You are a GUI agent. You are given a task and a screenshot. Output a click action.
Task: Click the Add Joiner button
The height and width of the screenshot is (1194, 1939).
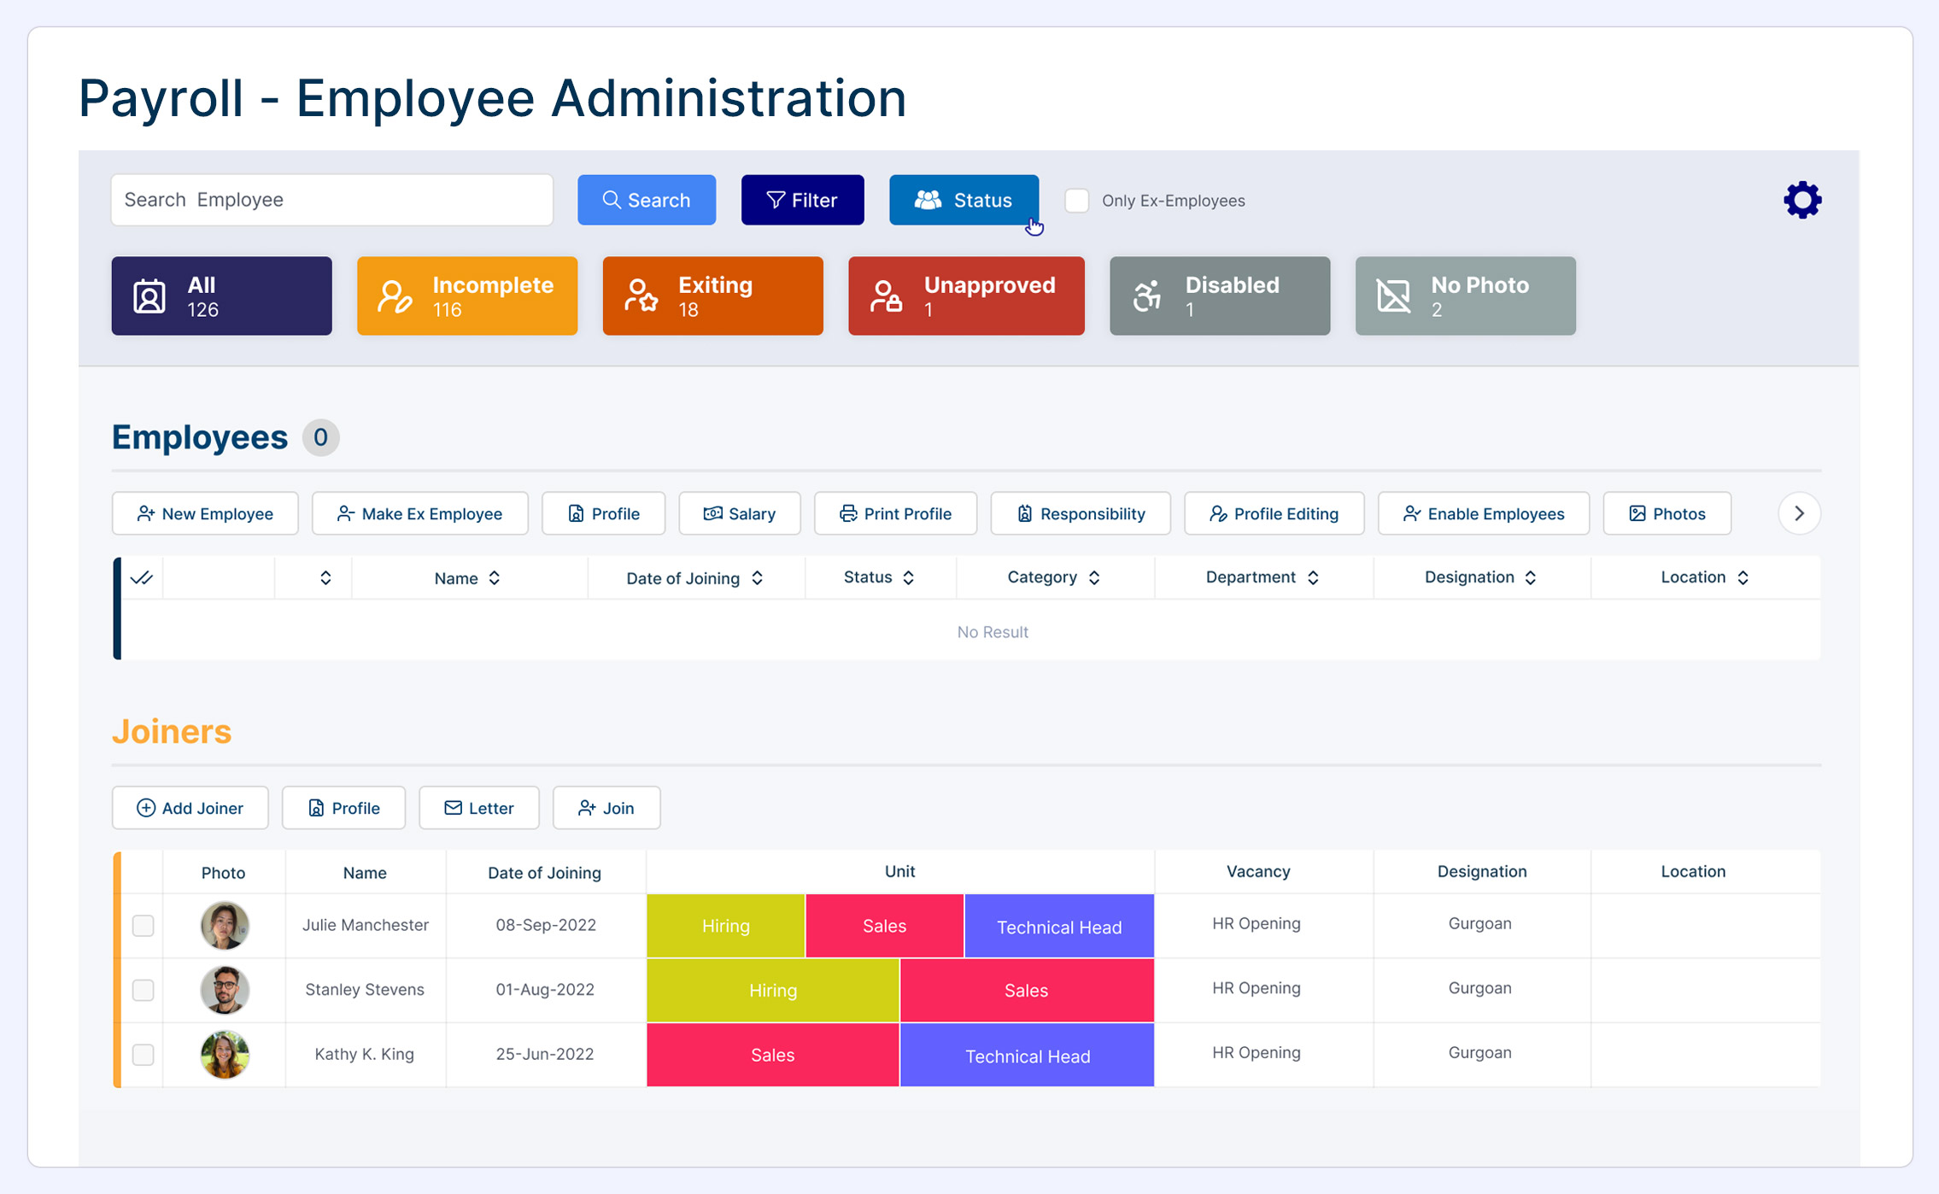[190, 808]
